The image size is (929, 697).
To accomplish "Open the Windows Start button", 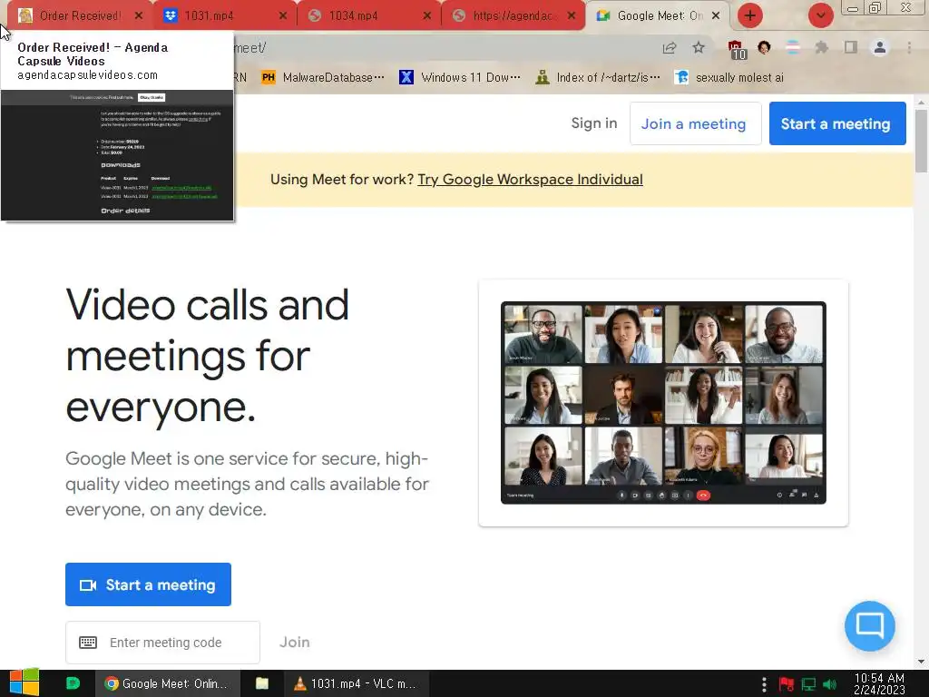I will (24, 683).
